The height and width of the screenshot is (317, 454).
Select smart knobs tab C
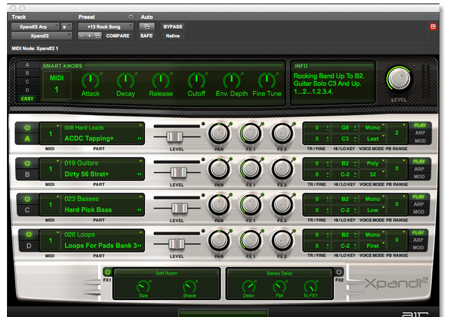27,81
